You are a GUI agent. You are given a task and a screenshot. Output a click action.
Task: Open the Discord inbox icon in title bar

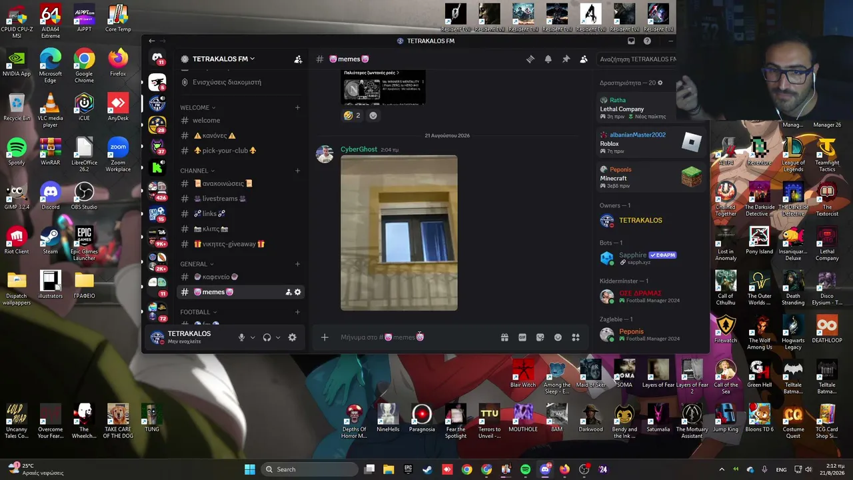(x=631, y=41)
